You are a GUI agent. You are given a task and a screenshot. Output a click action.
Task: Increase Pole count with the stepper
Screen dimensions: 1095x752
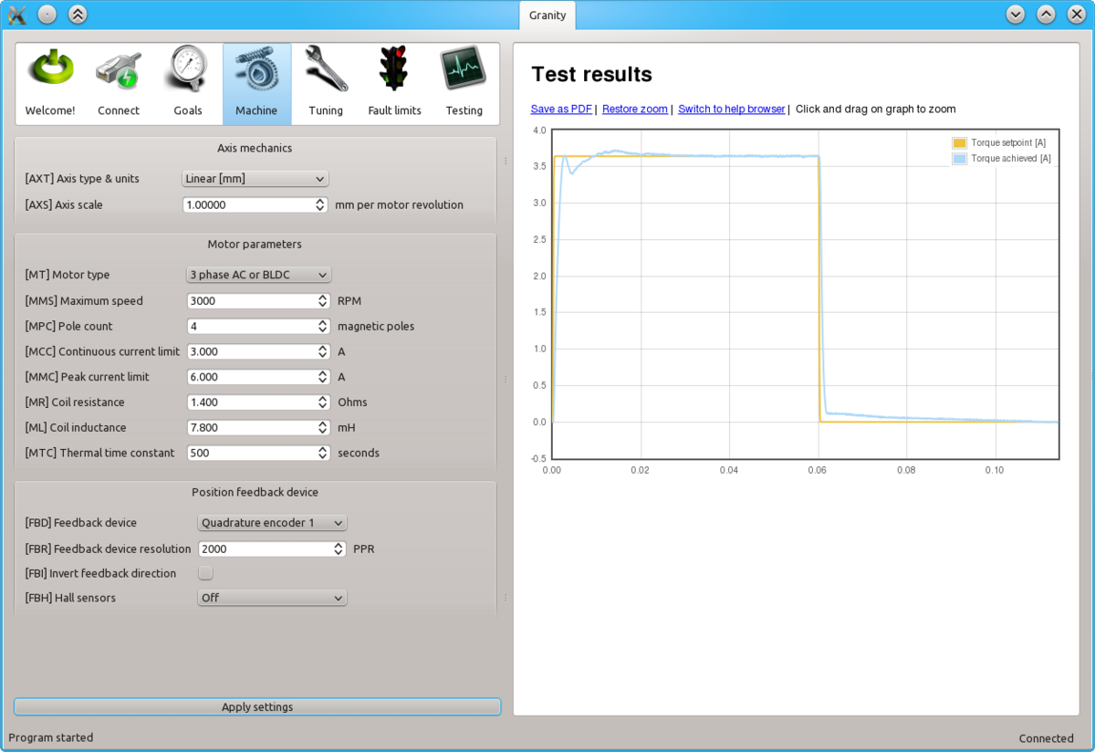[321, 322]
